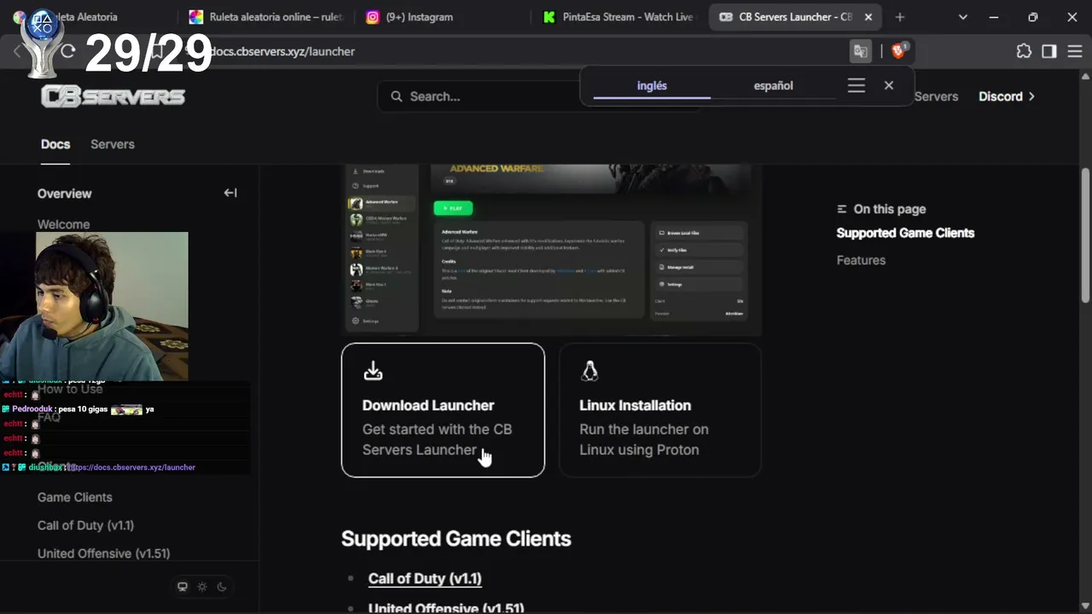Follow the Call of Duty (v1.1) content link
The width and height of the screenshot is (1092, 614).
pos(425,578)
